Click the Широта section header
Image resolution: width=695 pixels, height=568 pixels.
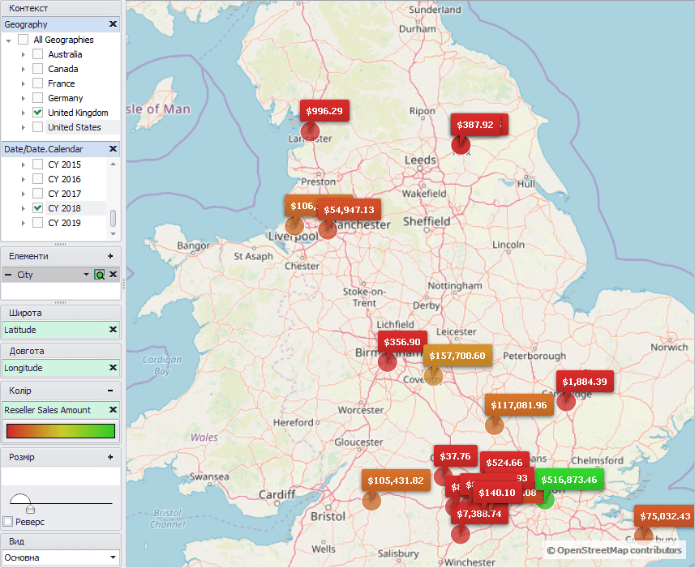tap(61, 313)
